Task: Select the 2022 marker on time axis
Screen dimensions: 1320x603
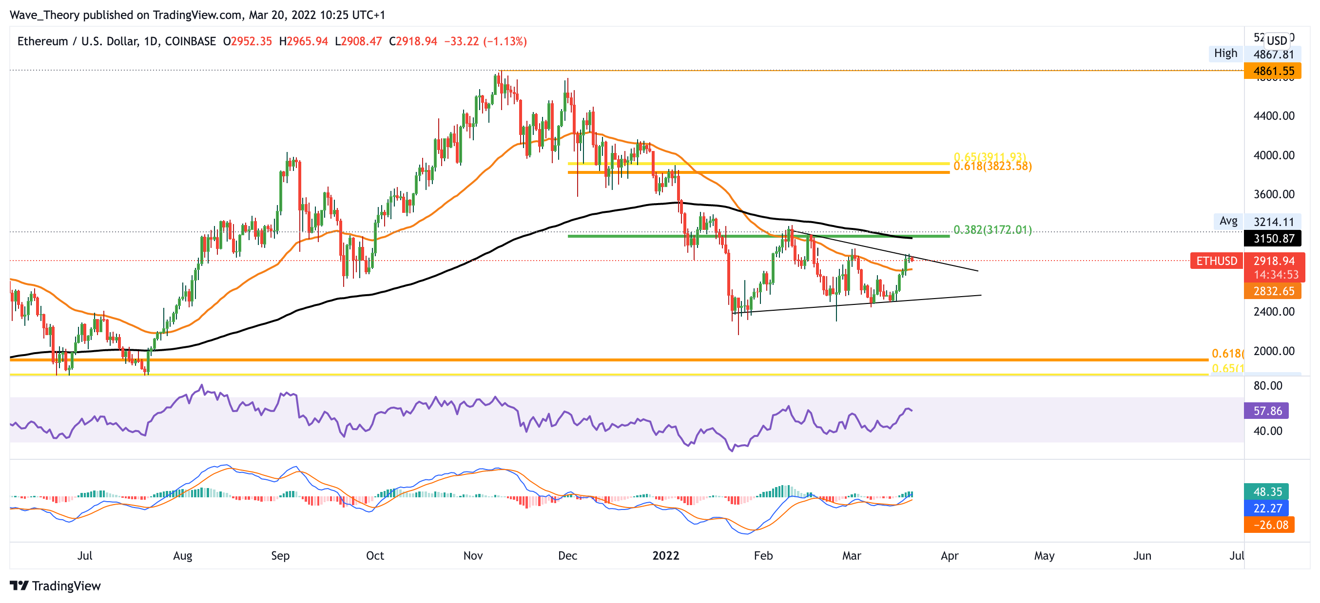Action: point(665,555)
